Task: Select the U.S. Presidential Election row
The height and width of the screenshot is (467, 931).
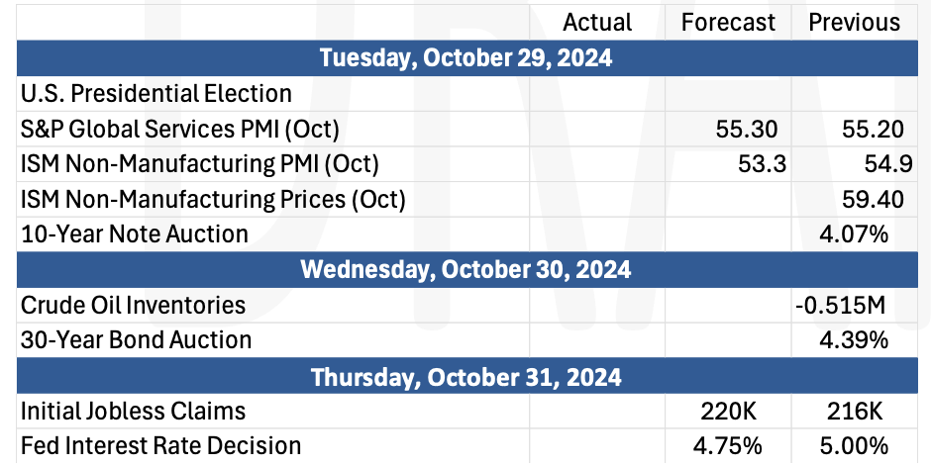Action: coord(466,94)
